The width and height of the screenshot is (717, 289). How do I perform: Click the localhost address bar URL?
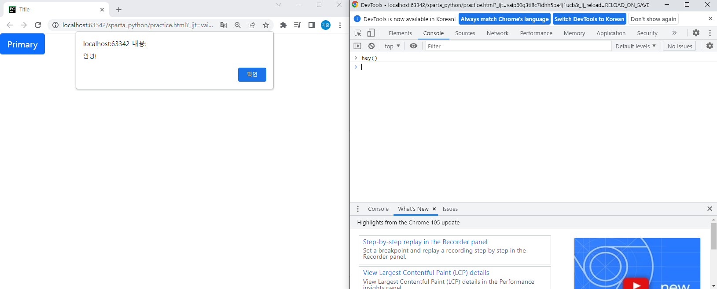(137, 25)
